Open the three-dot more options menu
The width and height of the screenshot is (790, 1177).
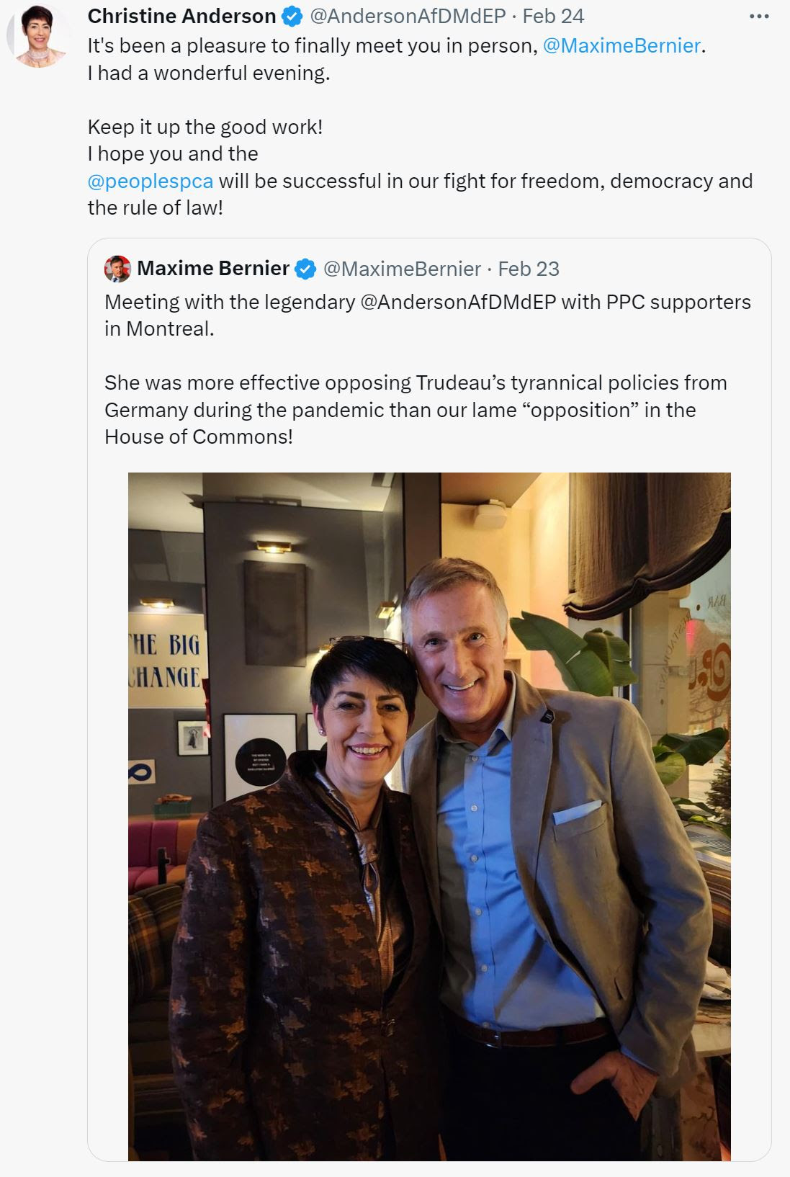[759, 17]
